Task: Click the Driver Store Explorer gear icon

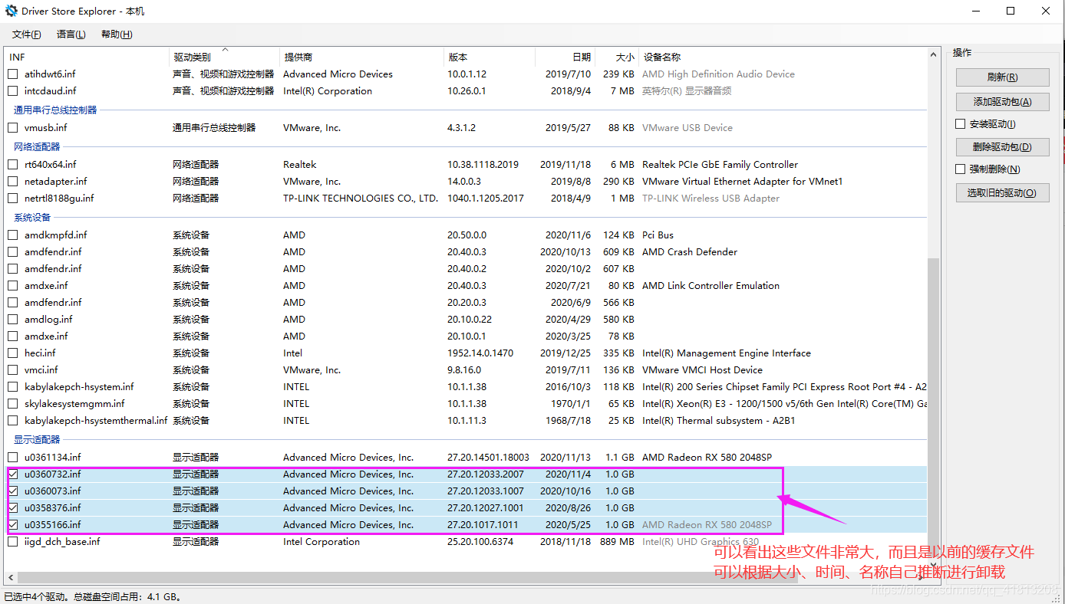Action: [12, 11]
